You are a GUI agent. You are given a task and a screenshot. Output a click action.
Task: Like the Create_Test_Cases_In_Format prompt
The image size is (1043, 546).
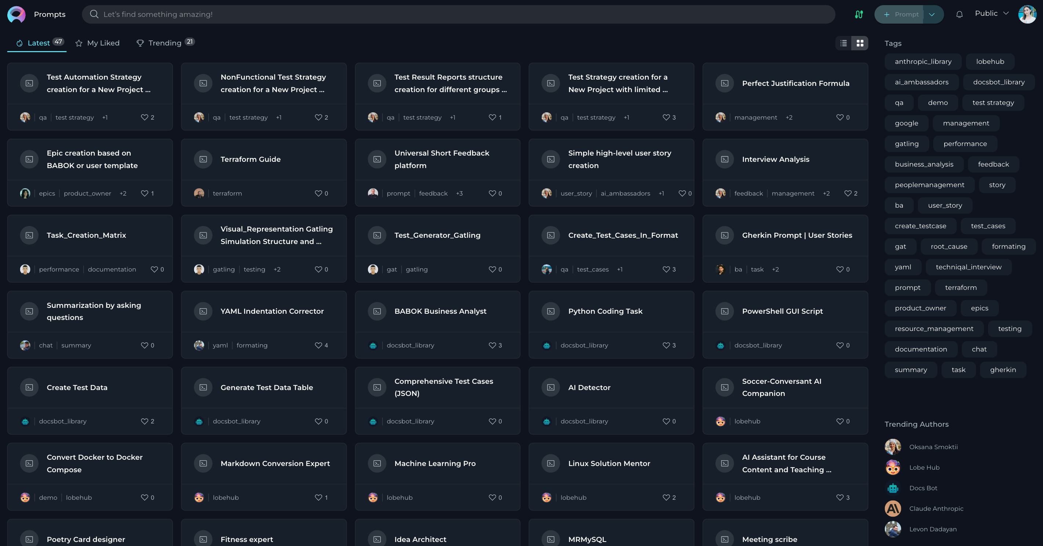point(666,269)
